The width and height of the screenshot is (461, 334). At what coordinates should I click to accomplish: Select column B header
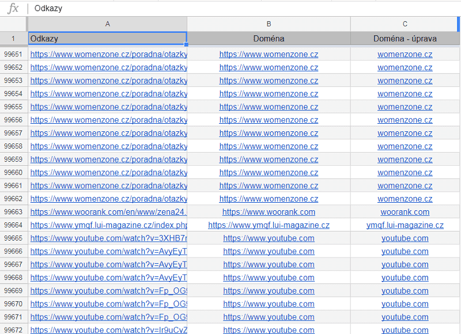coord(269,24)
